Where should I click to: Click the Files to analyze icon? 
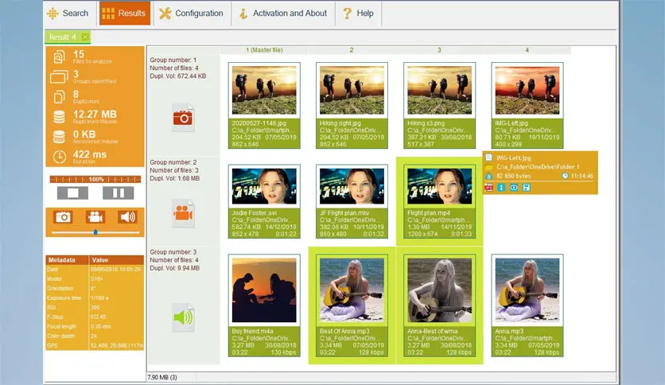(60, 56)
